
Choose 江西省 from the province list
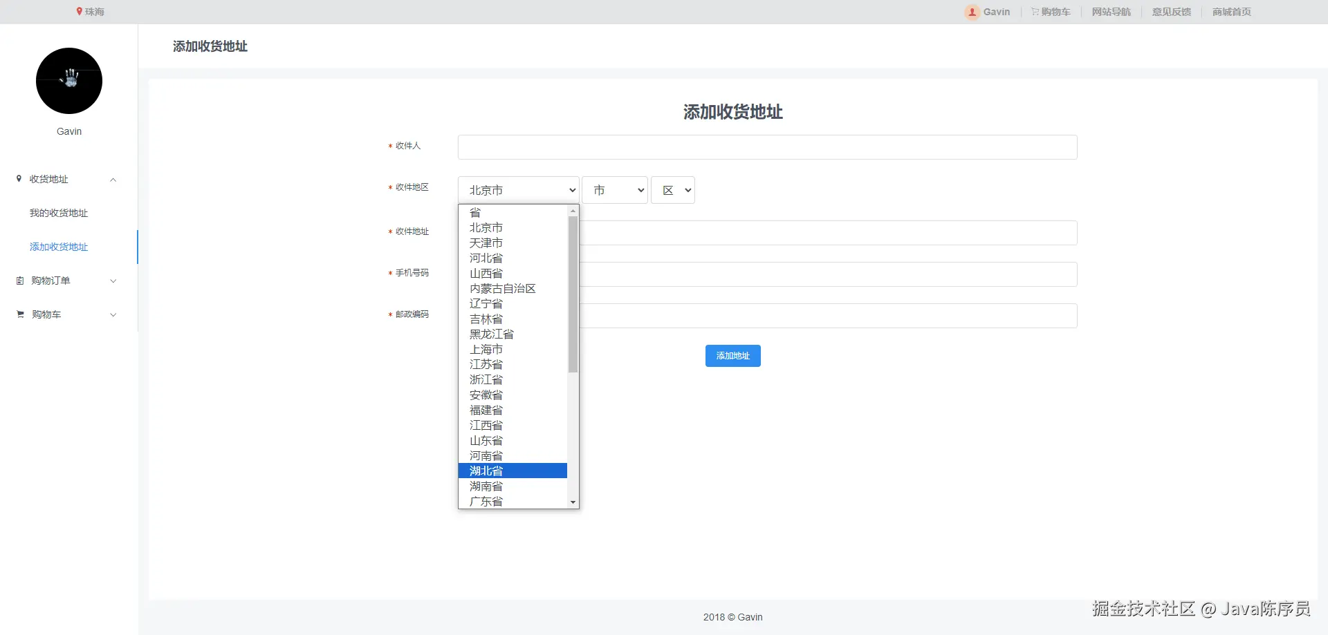(x=513, y=425)
